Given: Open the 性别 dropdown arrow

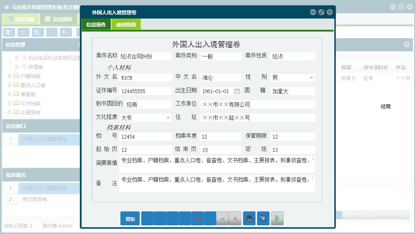Looking at the screenshot, I should (x=312, y=78).
